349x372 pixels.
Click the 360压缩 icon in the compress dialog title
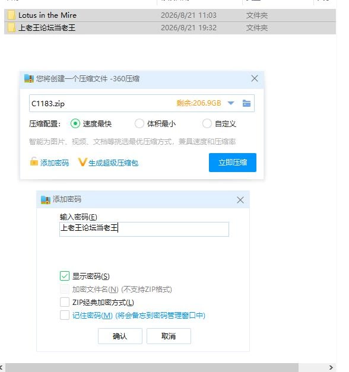point(29,78)
